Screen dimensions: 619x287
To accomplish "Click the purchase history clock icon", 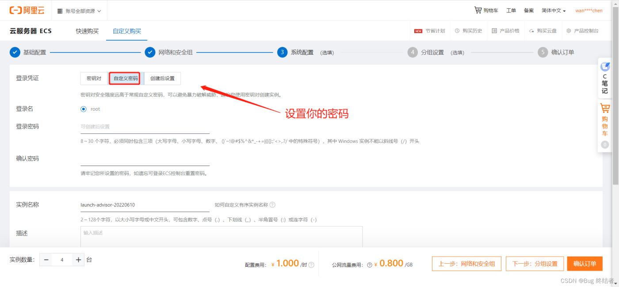I will click(457, 31).
